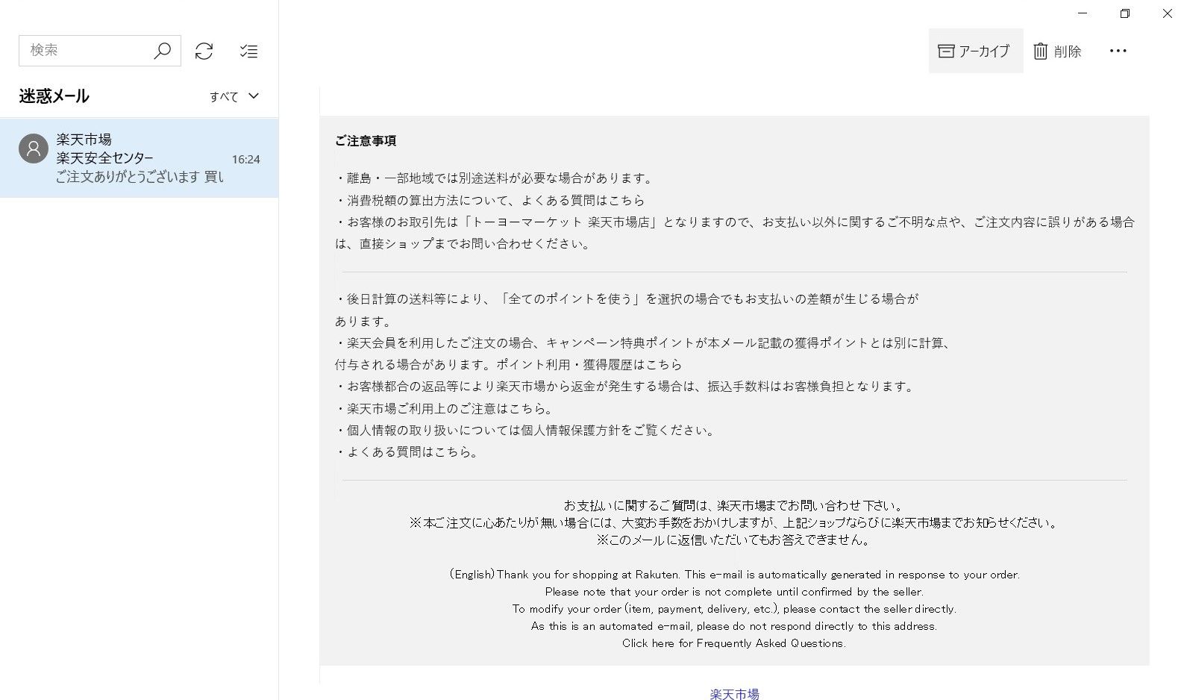Click the 個人情報保護方針 line
This screenshot has width=1184, height=700.
coord(526,430)
